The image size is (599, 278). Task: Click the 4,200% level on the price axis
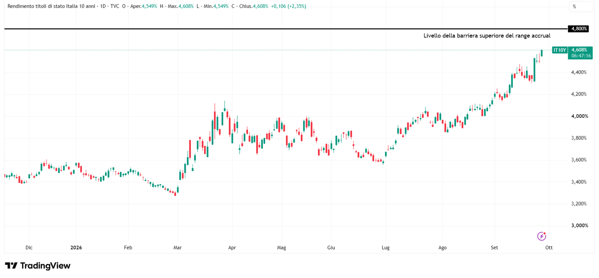[579, 94]
